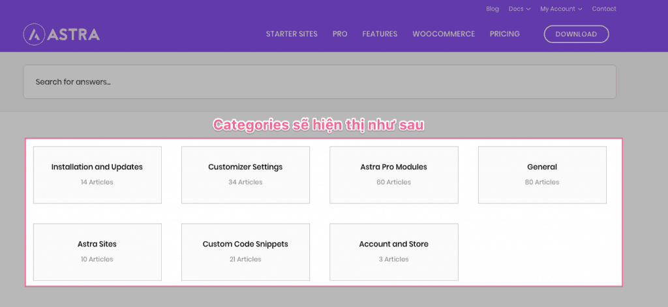Expand the My Account dropdown
The image size is (668, 307).
tap(561, 9)
